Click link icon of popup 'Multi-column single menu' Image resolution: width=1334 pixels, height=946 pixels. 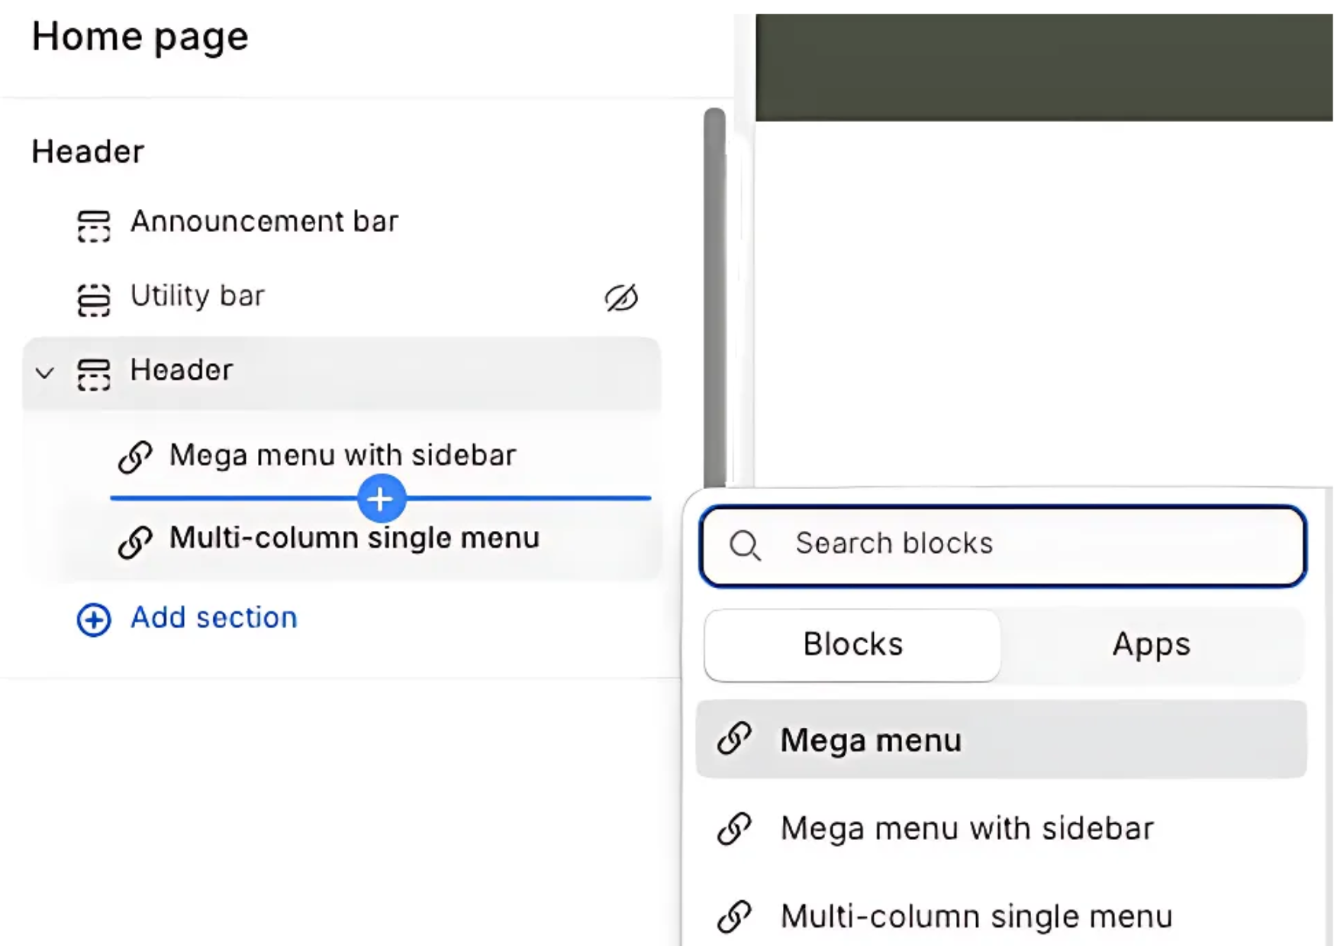click(734, 916)
